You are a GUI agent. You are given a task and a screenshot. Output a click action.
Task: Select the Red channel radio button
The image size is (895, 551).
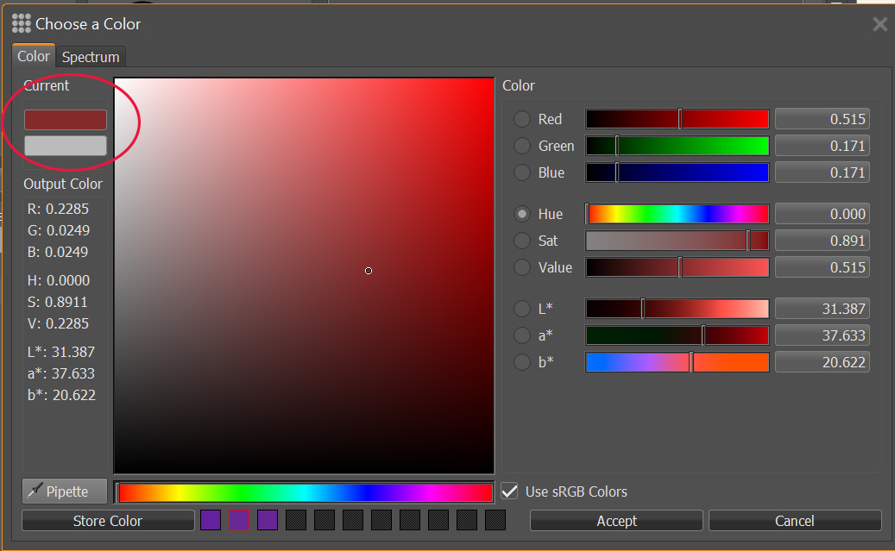(522, 118)
